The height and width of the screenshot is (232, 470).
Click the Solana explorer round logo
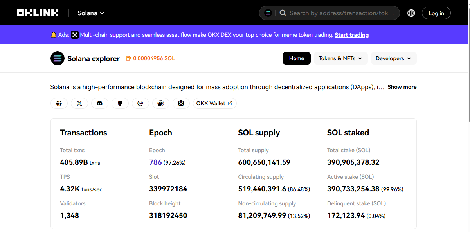point(58,58)
